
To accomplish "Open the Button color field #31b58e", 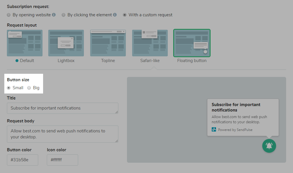I will pos(22,160).
